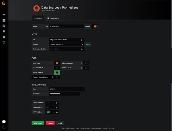Show info icon for Forward OAuth Identity
The image size is (172, 131).
pyautogui.click(x=52, y=77)
